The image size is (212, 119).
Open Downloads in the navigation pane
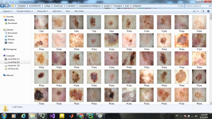coord(12,23)
